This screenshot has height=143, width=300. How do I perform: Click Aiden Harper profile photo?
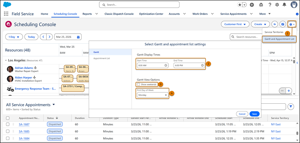(x=10, y=79)
